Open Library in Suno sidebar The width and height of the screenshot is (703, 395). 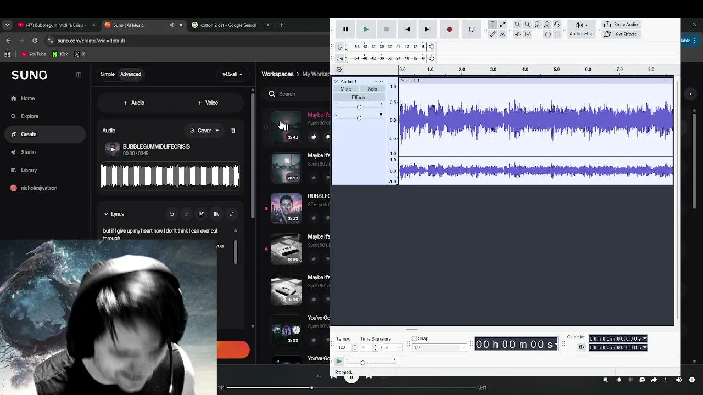tap(44, 170)
